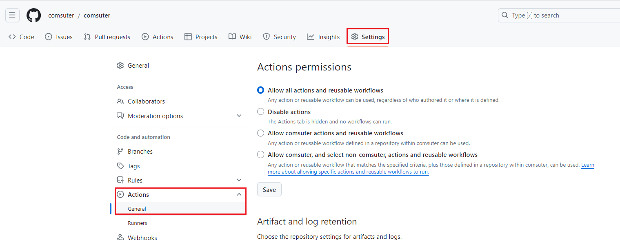
Task: Open the Issues tab
Action: 59,37
